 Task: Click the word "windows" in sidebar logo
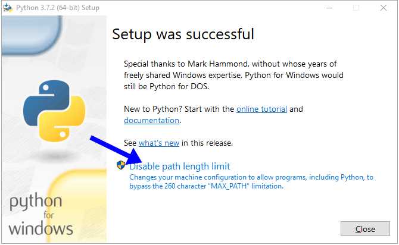click(x=40, y=228)
